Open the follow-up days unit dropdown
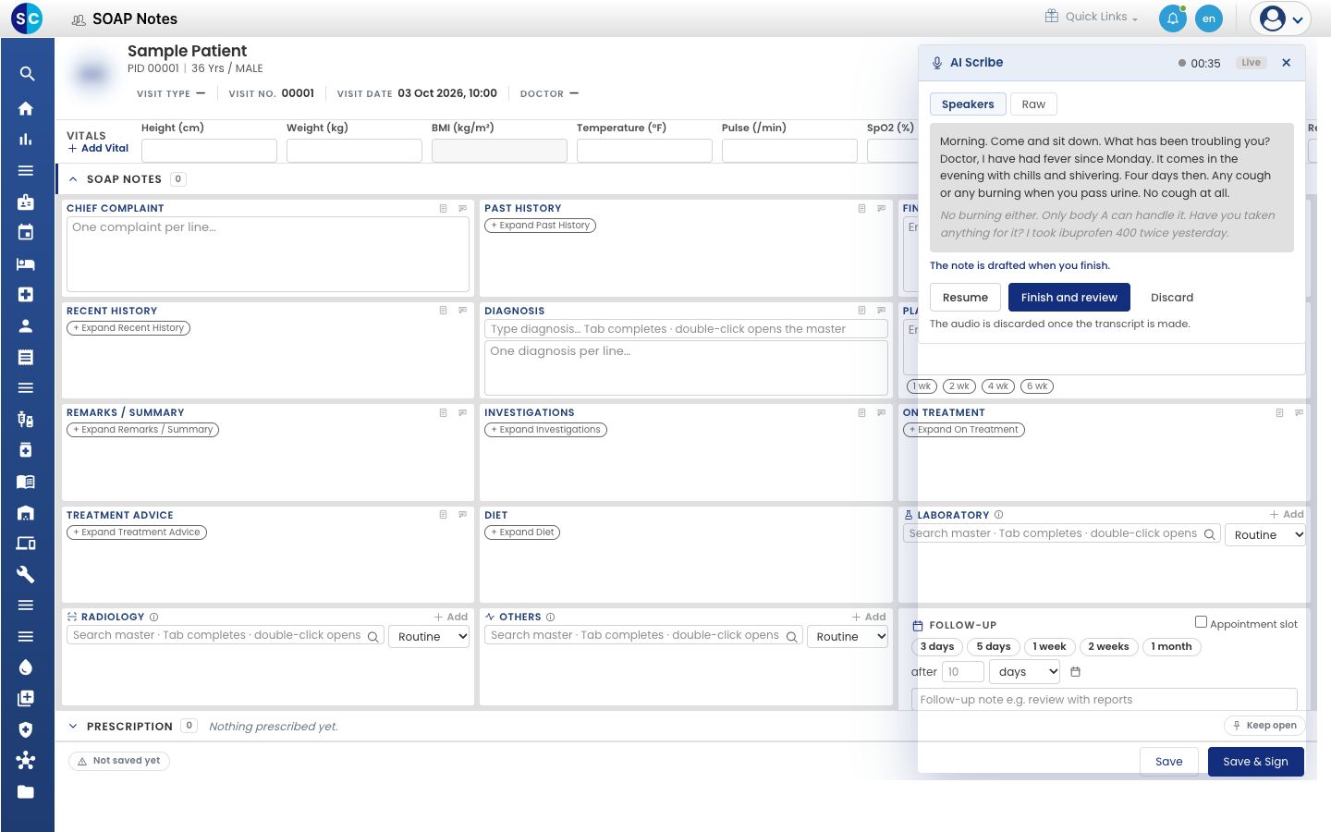This screenshot has height=832, width=1331. tap(1025, 672)
